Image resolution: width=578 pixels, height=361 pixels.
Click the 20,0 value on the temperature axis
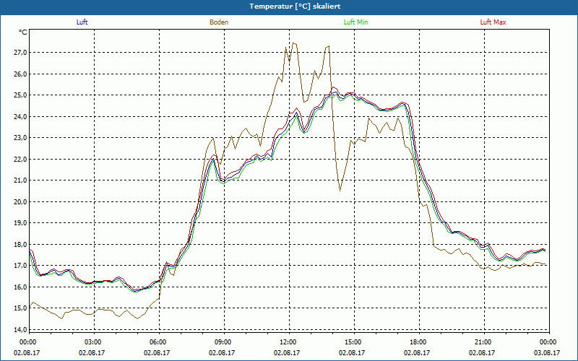20,202
